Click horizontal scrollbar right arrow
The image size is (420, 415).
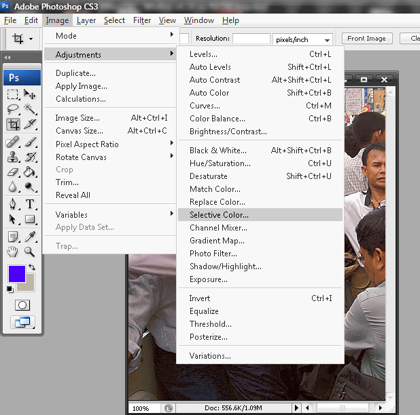pos(381,408)
